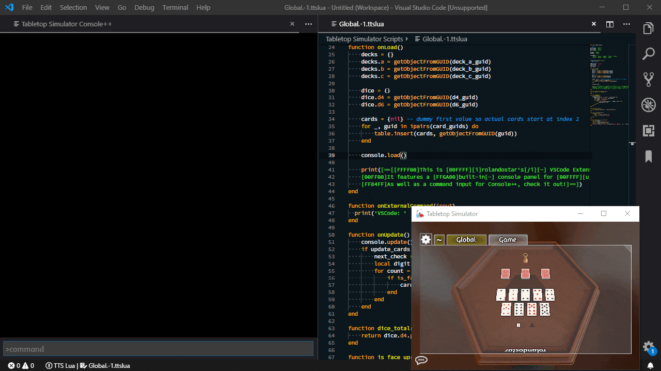Click the TTS Lua language indicator
This screenshot has width=661, height=371.
(x=60, y=365)
